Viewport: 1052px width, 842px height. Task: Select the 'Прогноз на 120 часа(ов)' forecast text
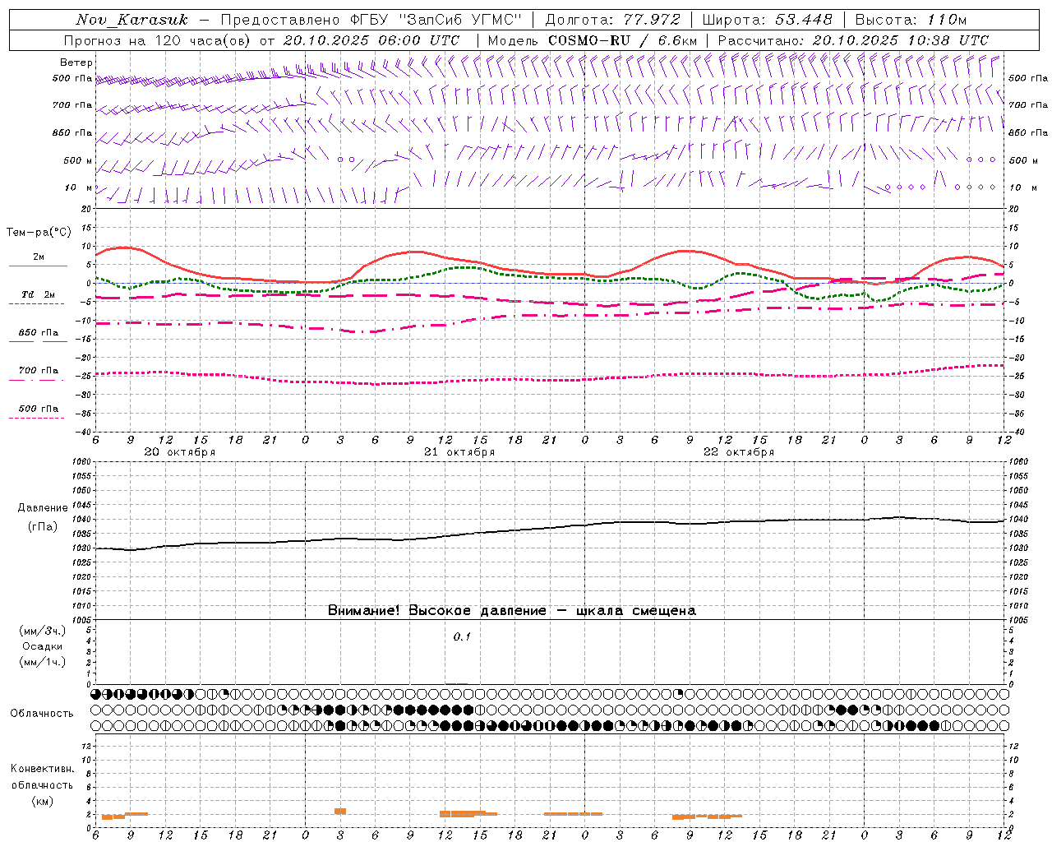159,40
